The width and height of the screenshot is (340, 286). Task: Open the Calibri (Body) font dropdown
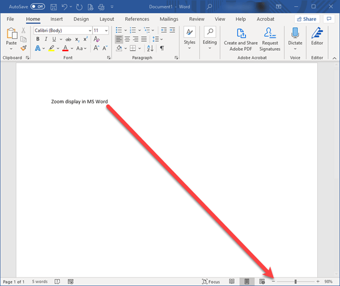click(62, 30)
